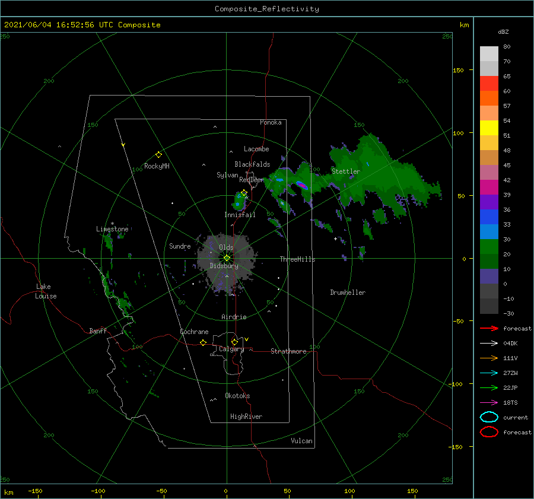534x499 pixels.
Task: Click the Banff label
Action: [98, 330]
